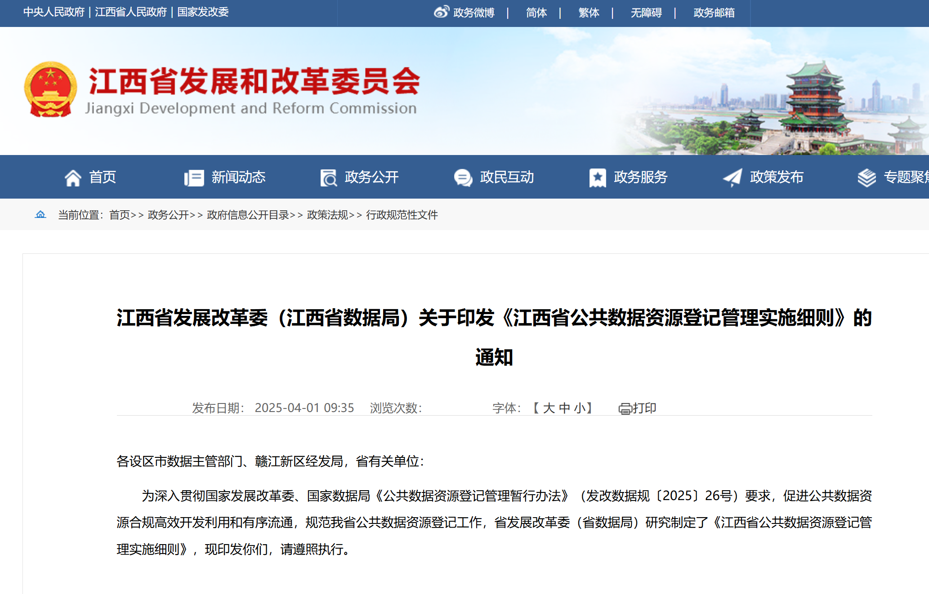This screenshot has width=929, height=594.
Task: Click the Weibo icon beside 政务微博
Action: (441, 12)
